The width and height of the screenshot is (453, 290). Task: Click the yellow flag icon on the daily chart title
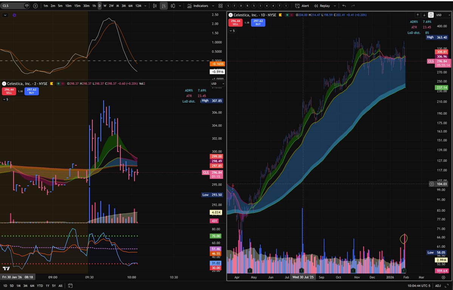click(x=280, y=15)
